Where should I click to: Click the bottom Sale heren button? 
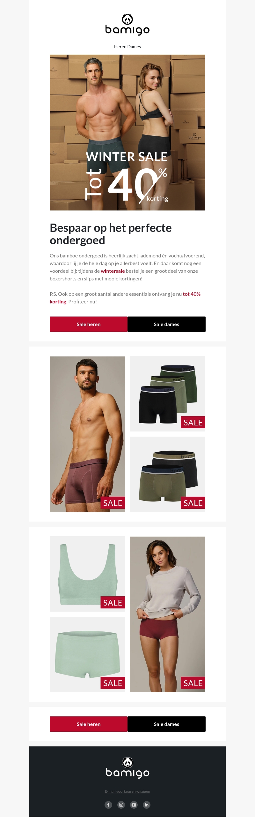(x=89, y=724)
